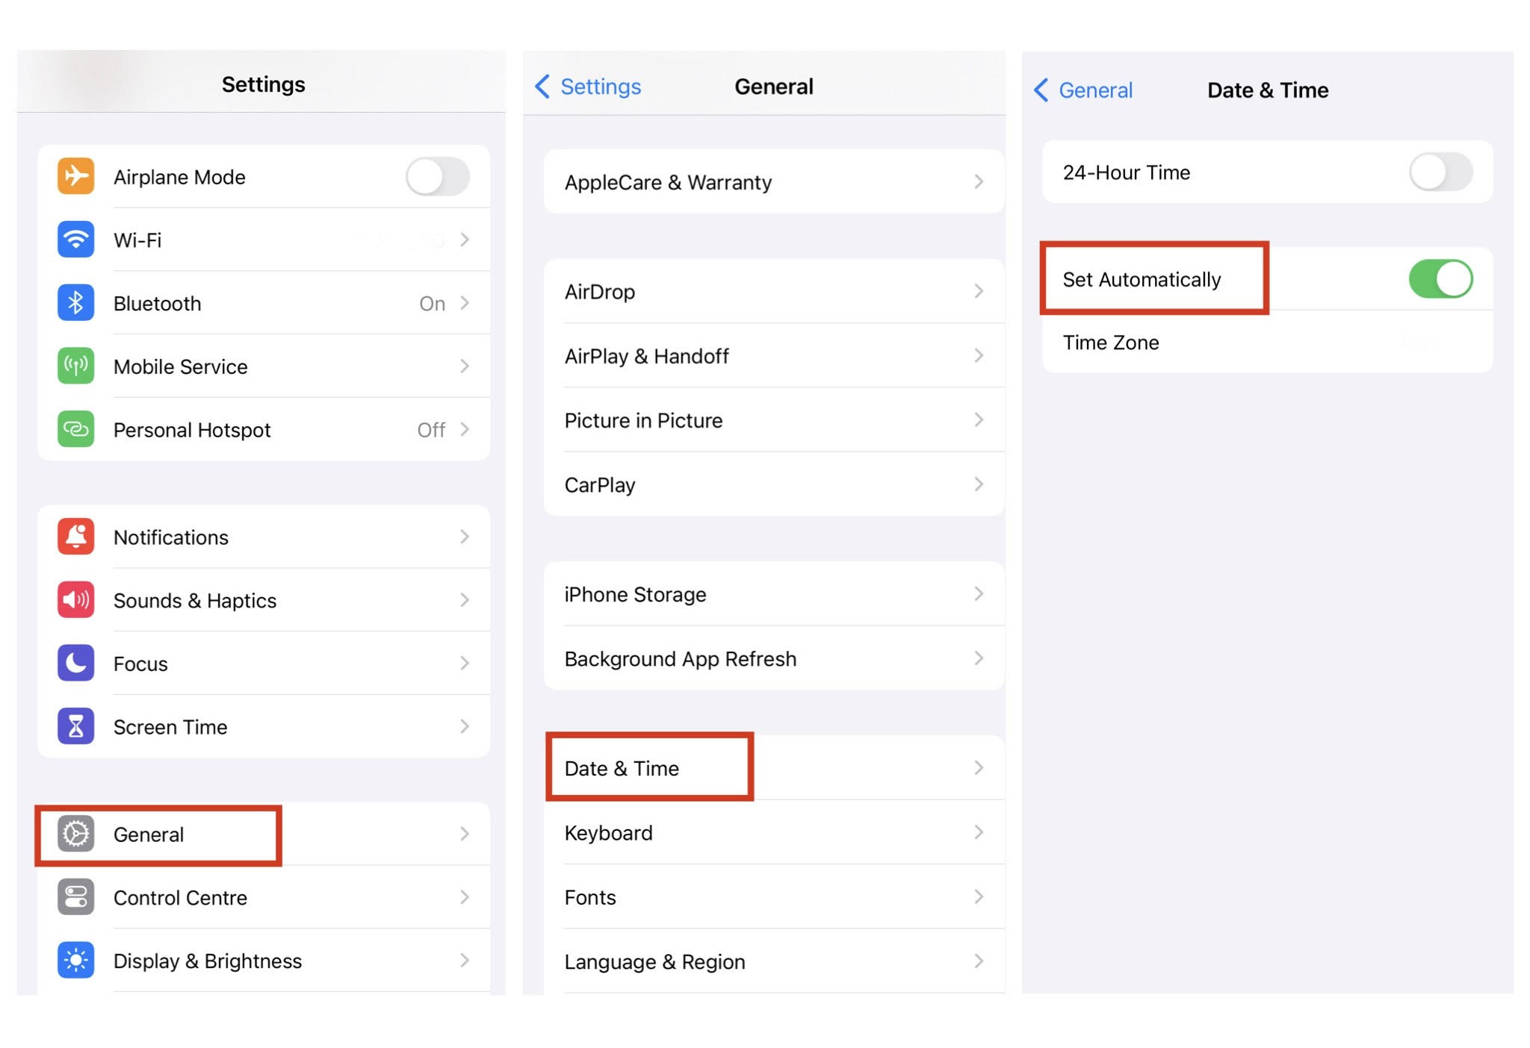Tap the Bluetooth icon
Image resolution: width=1530 pixels, height=1048 pixels.
tap(75, 303)
